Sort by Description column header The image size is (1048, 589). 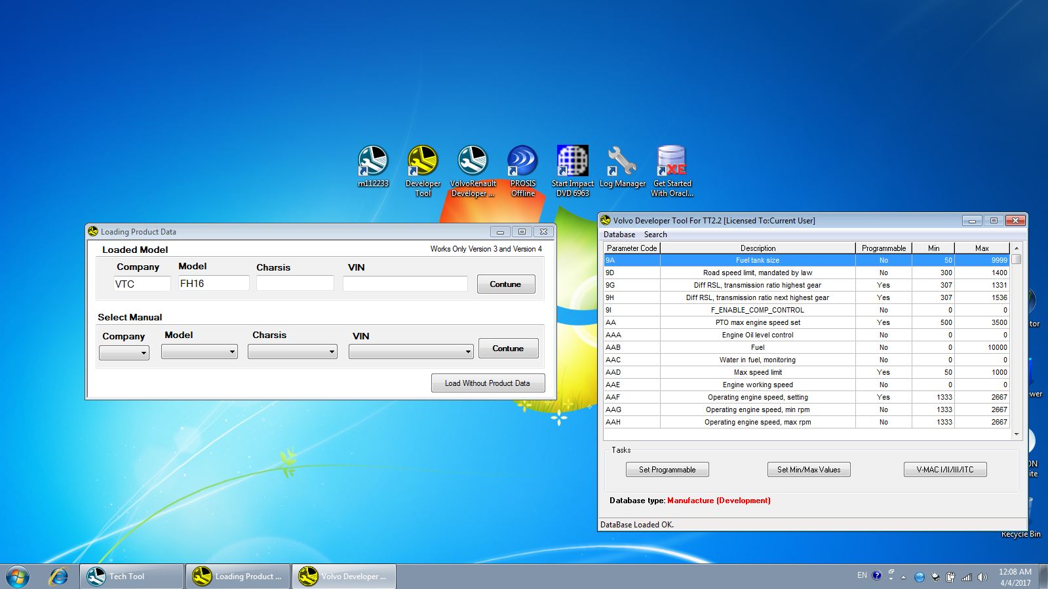coord(758,248)
